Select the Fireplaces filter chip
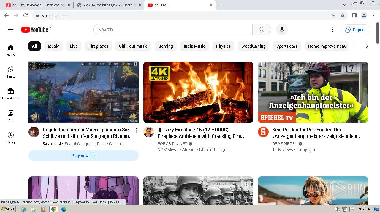 point(98,46)
